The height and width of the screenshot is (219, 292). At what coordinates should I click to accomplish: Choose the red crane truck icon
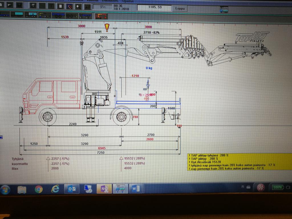(x=101, y=15)
